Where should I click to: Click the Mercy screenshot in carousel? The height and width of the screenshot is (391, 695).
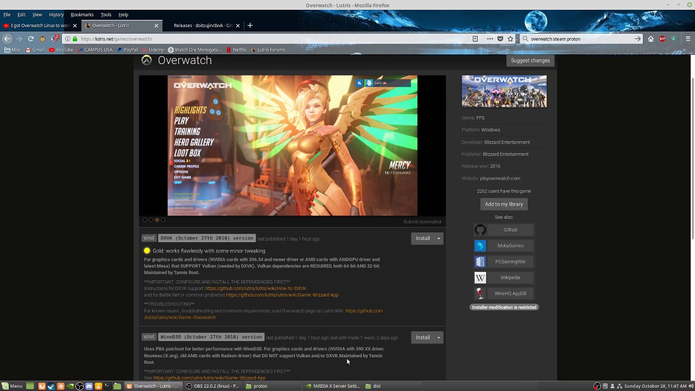(x=292, y=146)
